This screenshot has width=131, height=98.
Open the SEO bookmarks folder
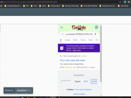point(26,6)
